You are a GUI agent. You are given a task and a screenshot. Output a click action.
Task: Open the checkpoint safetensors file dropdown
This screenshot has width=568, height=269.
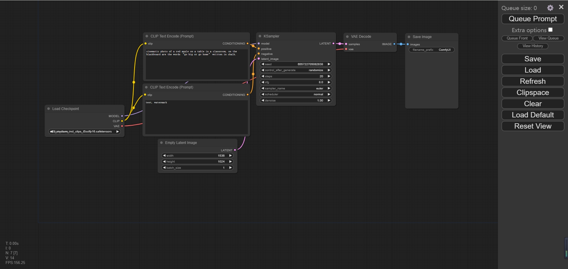(x=85, y=132)
